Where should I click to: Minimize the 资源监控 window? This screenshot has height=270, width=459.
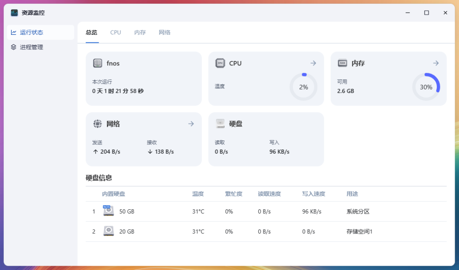pos(408,13)
